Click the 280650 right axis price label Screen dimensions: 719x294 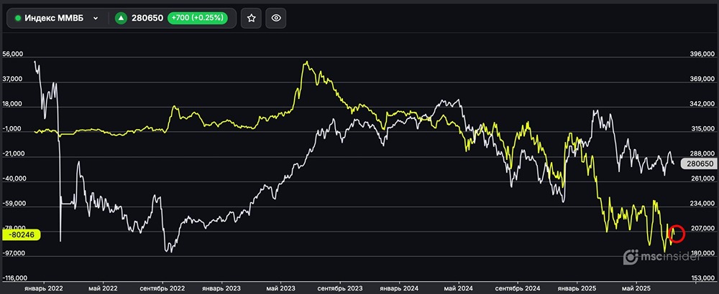tap(698, 164)
